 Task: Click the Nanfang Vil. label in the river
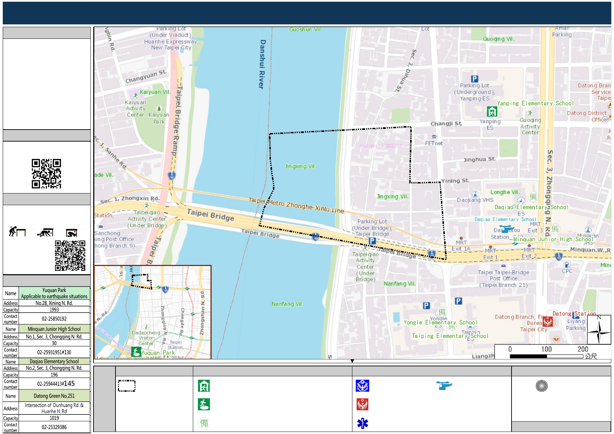pyautogui.click(x=288, y=304)
